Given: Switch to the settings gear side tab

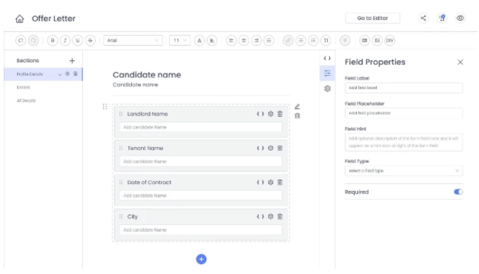Looking at the screenshot, I should (327, 88).
